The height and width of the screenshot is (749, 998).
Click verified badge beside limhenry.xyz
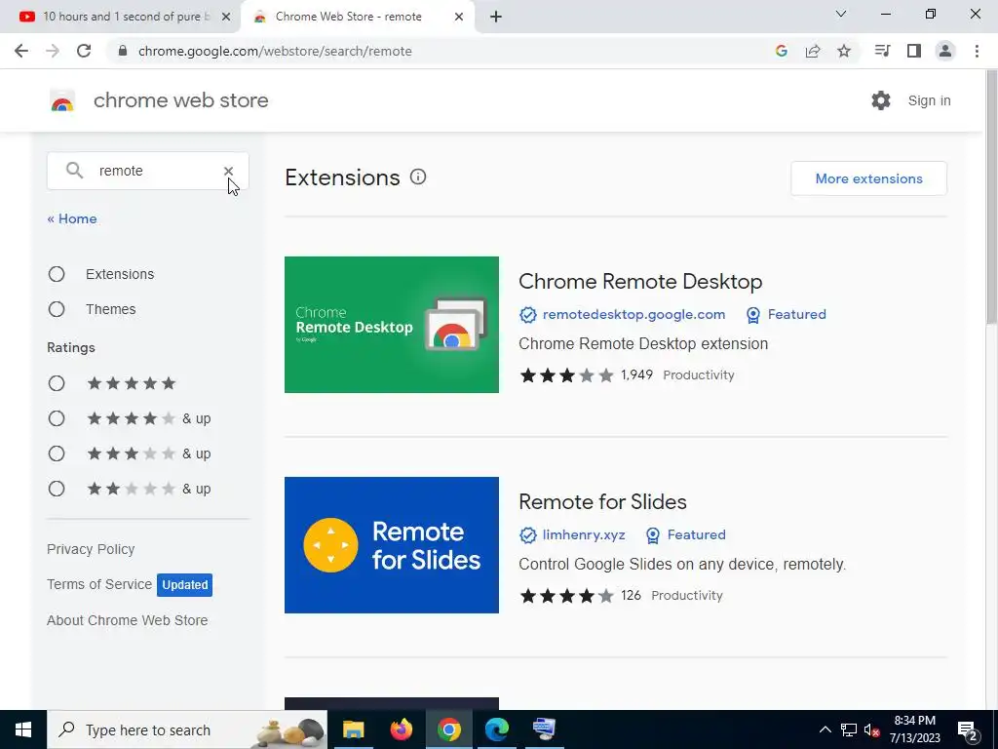pos(527,535)
